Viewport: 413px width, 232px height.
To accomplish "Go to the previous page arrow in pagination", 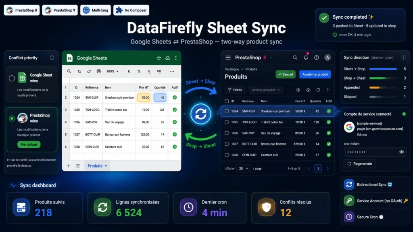I will [x=309, y=169].
